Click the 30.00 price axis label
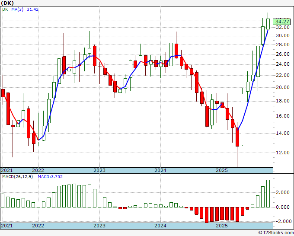294x236 pixels. 283,35
